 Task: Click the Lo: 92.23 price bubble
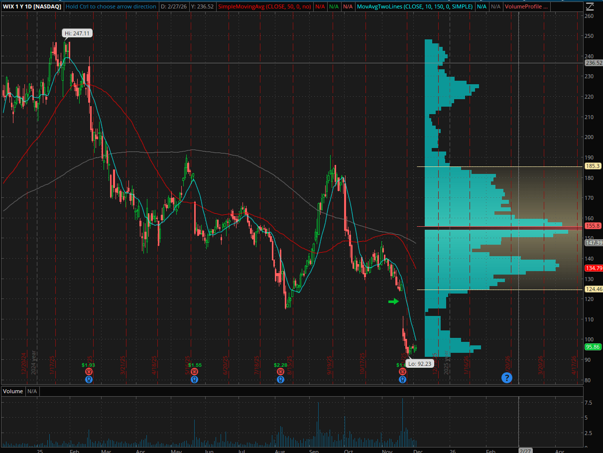(x=420, y=363)
